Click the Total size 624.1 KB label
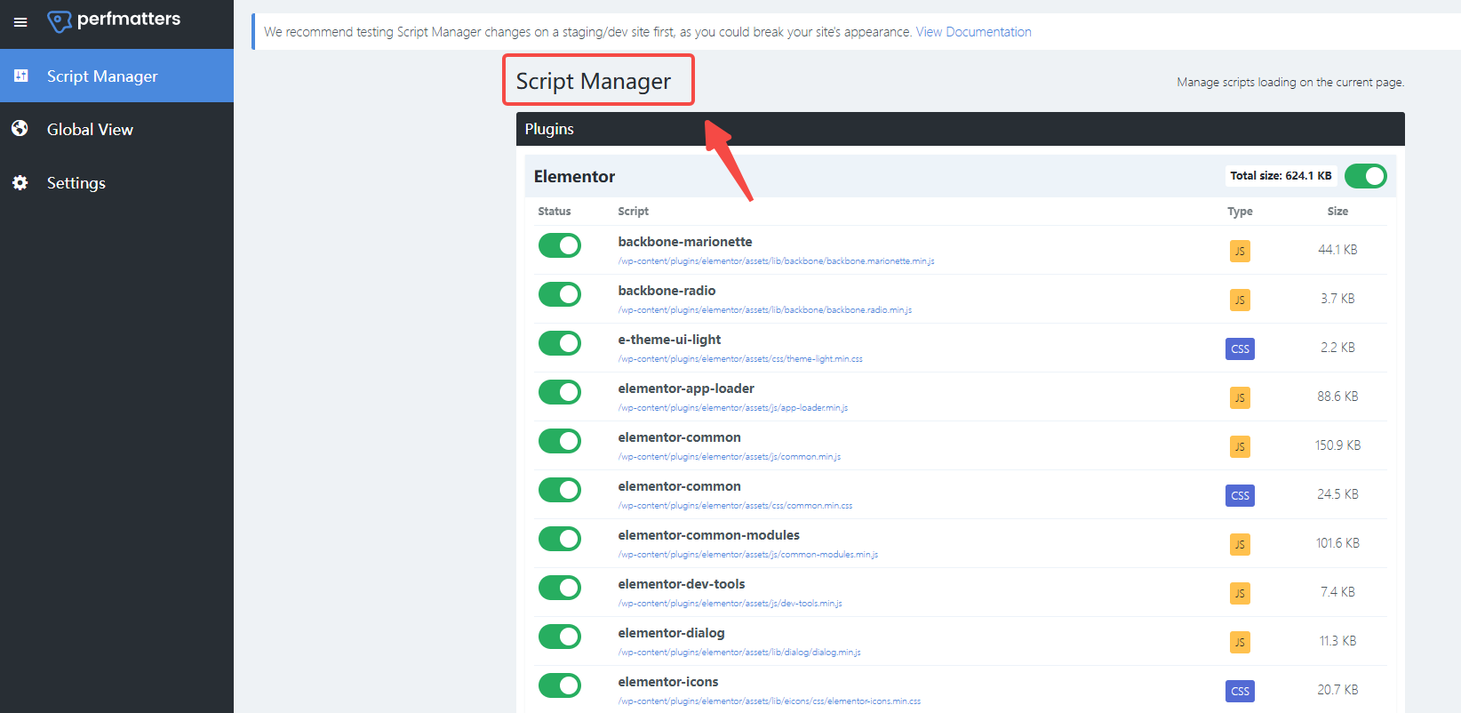The width and height of the screenshot is (1461, 713). click(x=1281, y=176)
